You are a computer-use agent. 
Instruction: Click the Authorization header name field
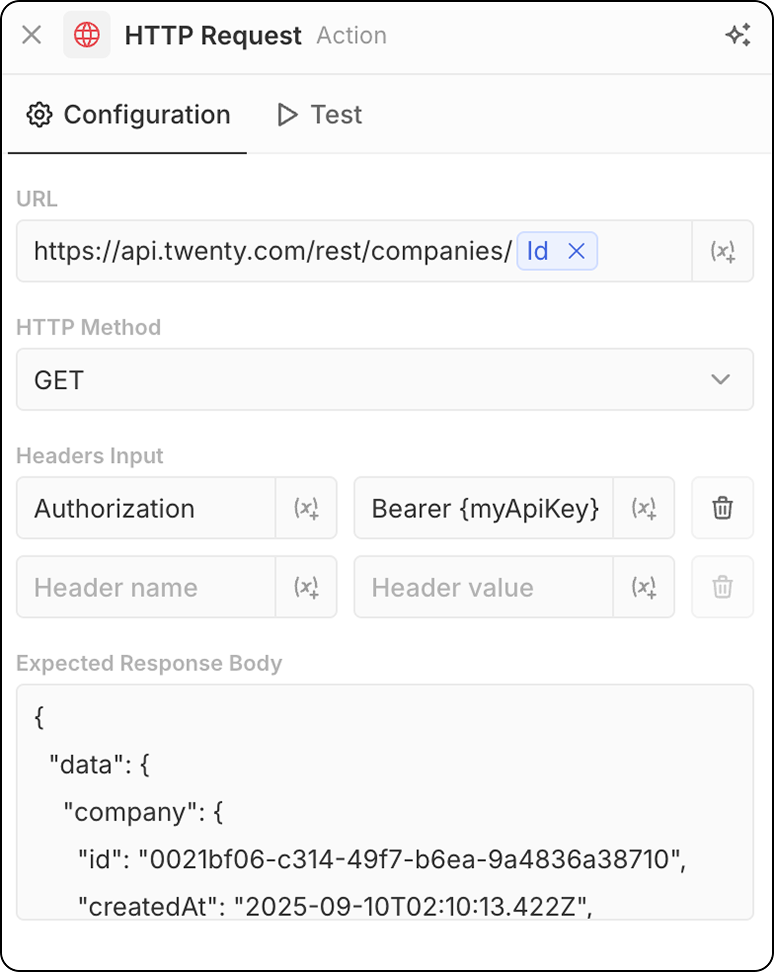tap(146, 508)
